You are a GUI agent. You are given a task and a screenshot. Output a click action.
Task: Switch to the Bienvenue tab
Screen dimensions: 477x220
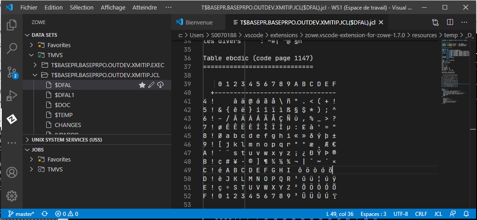tap(199, 22)
